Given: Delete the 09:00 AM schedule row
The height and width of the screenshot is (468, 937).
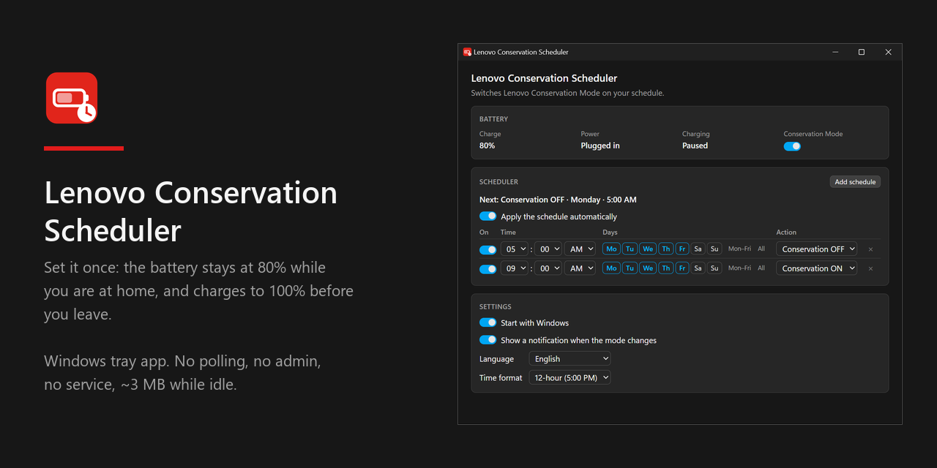Looking at the screenshot, I should [x=870, y=268].
